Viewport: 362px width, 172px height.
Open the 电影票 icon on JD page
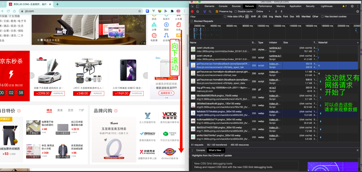pyautogui.click(x=154, y=37)
